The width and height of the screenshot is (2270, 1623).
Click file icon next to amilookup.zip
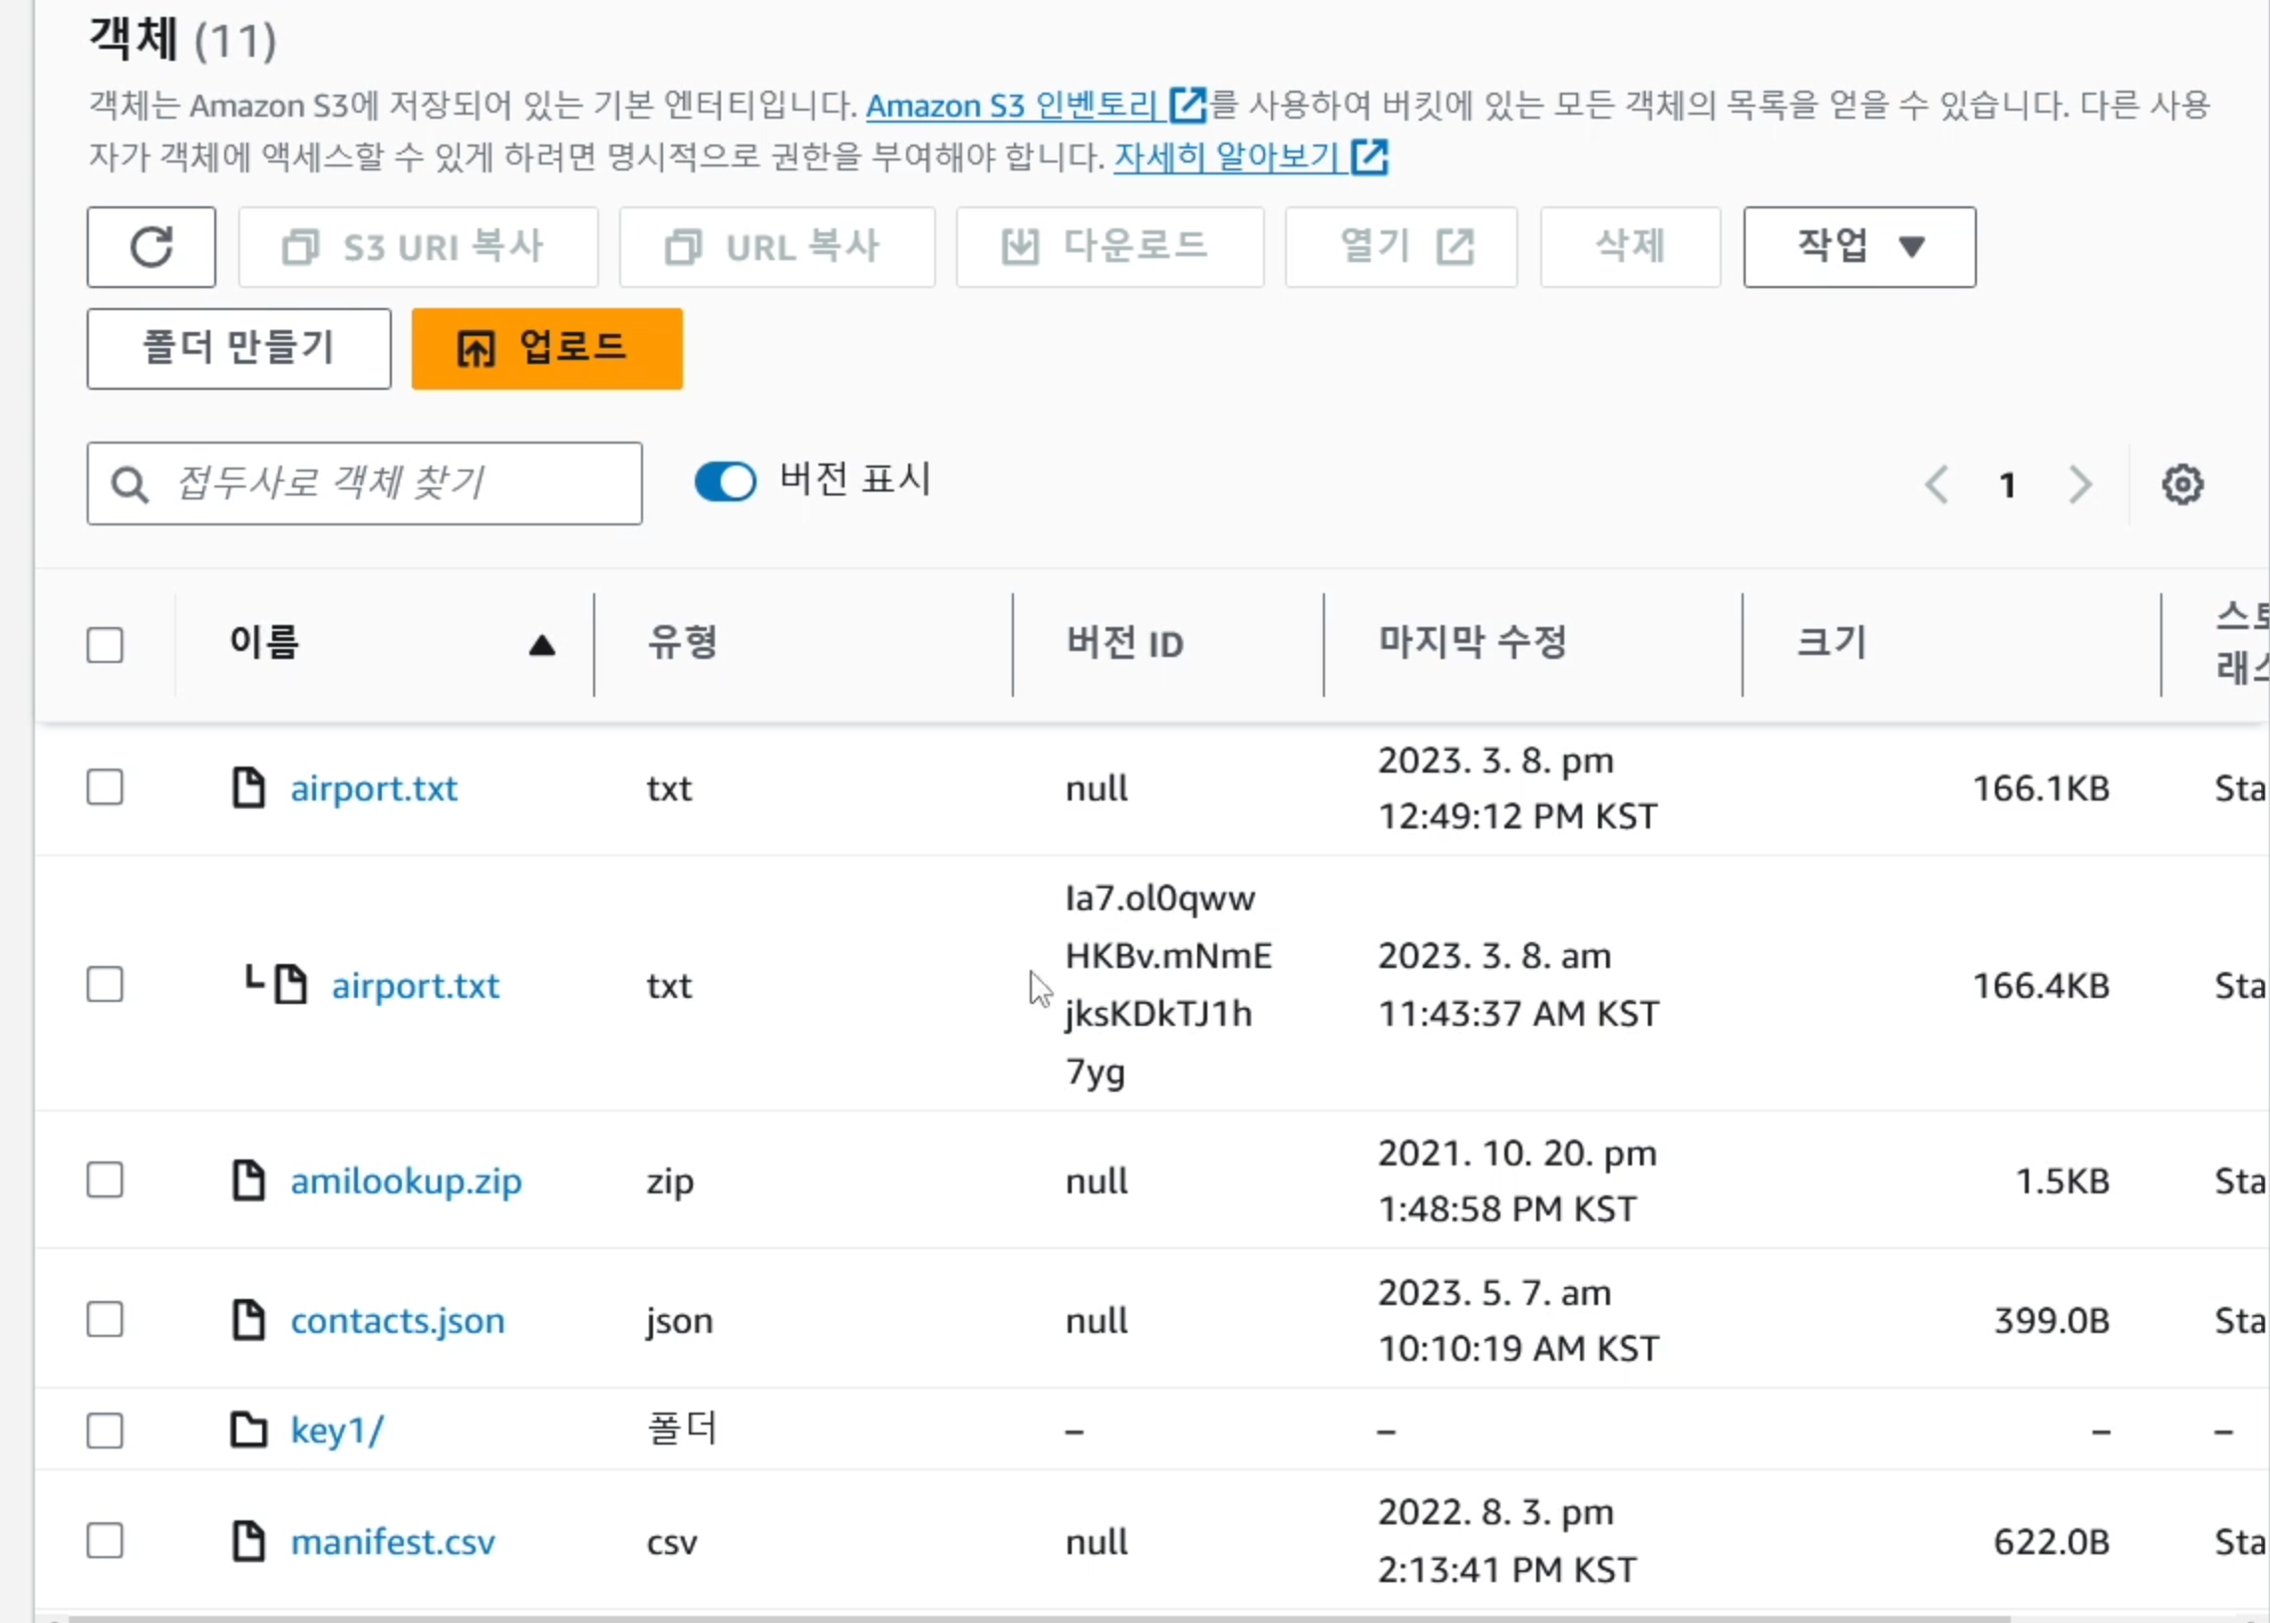click(248, 1180)
